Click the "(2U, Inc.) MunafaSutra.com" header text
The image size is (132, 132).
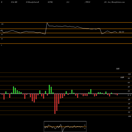[x=114, y=2]
